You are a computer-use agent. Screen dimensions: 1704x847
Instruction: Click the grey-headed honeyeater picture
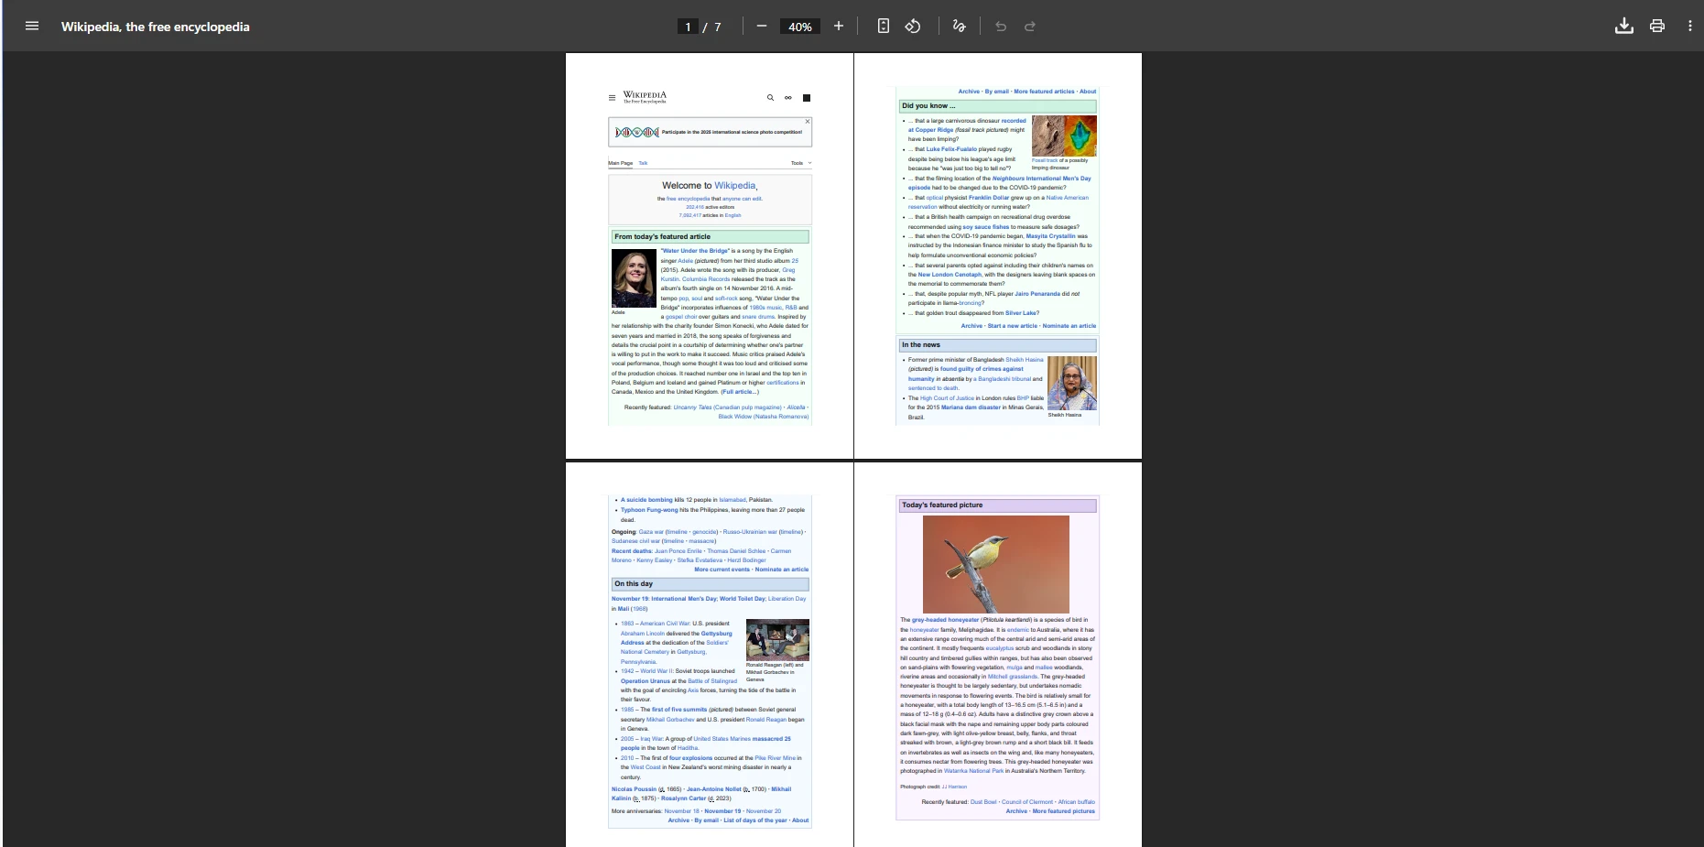(996, 564)
